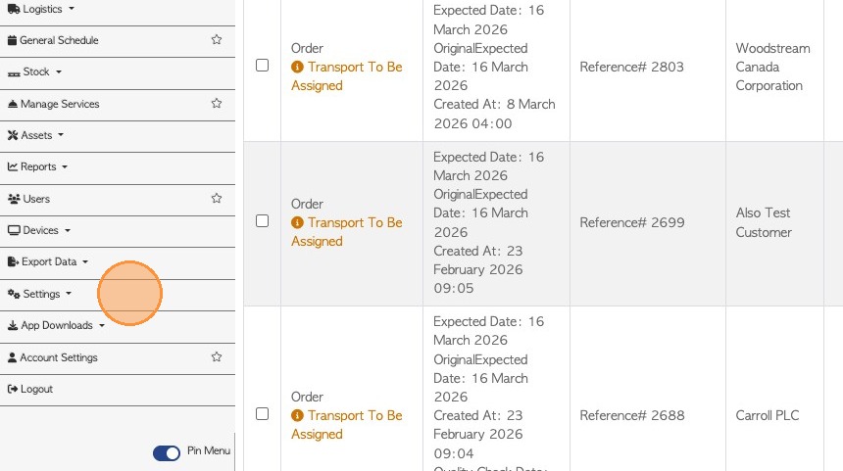The width and height of the screenshot is (843, 471).
Task: Click the star icon next to Users
Action: point(217,198)
